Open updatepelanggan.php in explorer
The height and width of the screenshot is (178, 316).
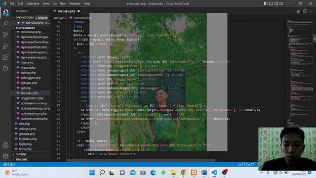36,108
